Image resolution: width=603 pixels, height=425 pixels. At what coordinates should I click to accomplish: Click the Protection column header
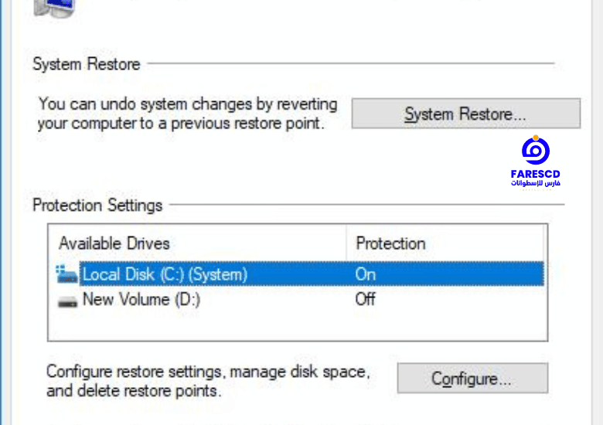(390, 243)
